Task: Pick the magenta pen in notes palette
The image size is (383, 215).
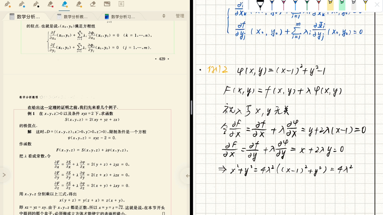Action: click(x=284, y=5)
